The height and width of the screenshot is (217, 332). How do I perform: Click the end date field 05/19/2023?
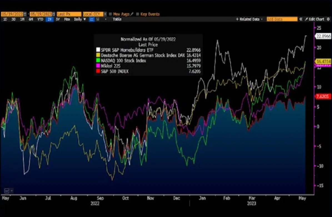[41, 14]
